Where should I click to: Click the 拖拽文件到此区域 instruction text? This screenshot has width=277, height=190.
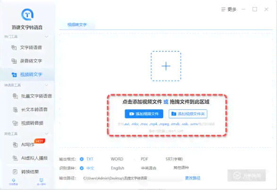190,102
